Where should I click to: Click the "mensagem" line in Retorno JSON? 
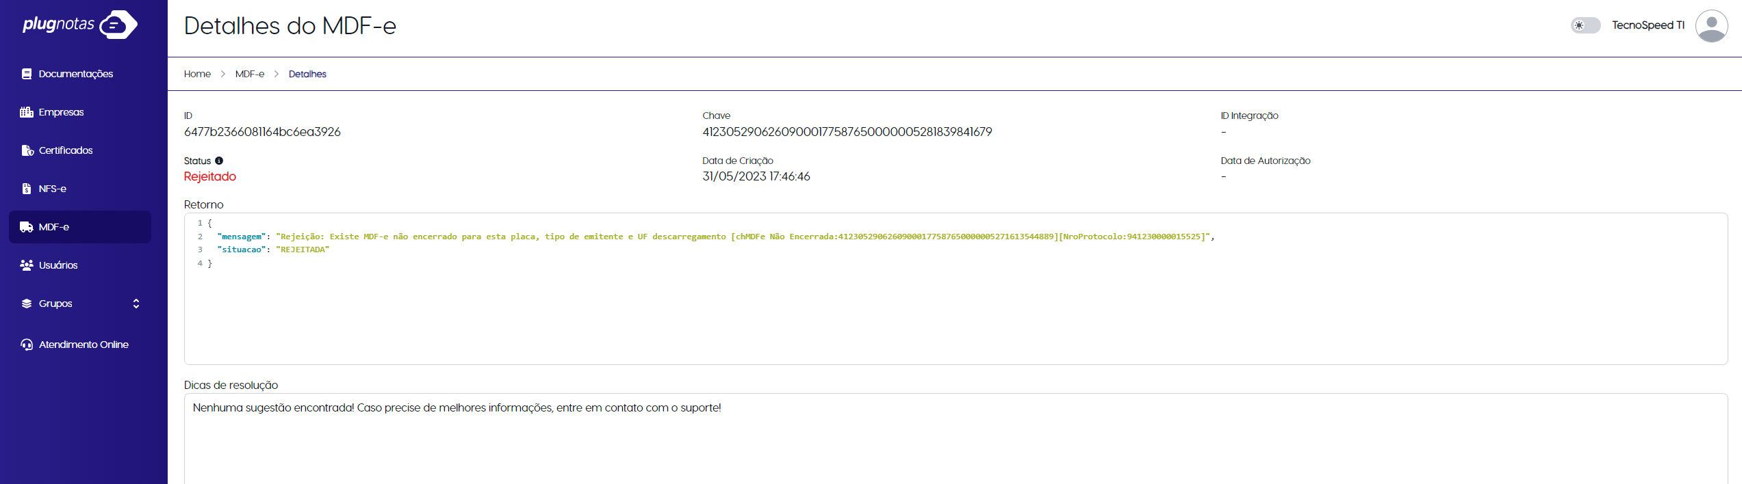coord(716,237)
